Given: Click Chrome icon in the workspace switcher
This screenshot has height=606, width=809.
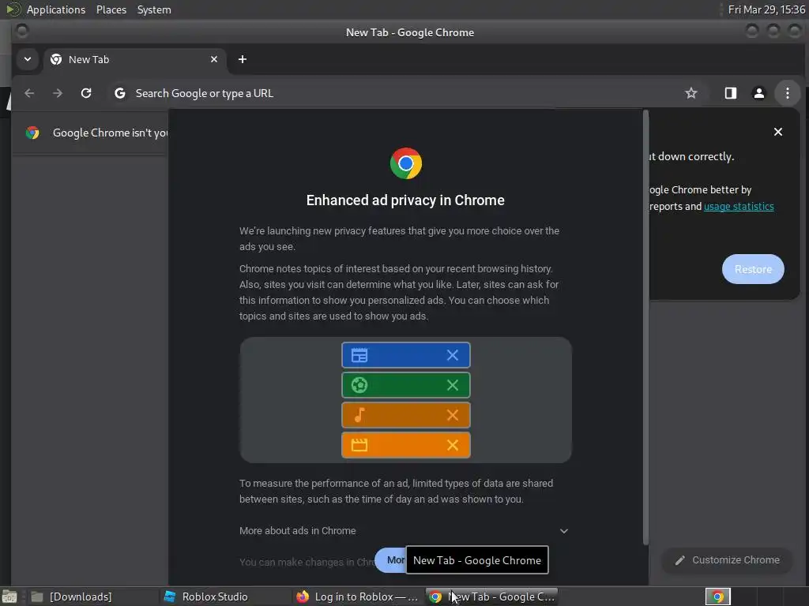Looking at the screenshot, I should [717, 597].
